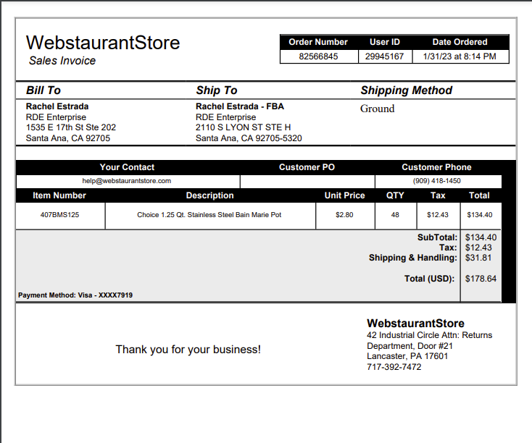Click the Customer Phone header

[x=436, y=167]
